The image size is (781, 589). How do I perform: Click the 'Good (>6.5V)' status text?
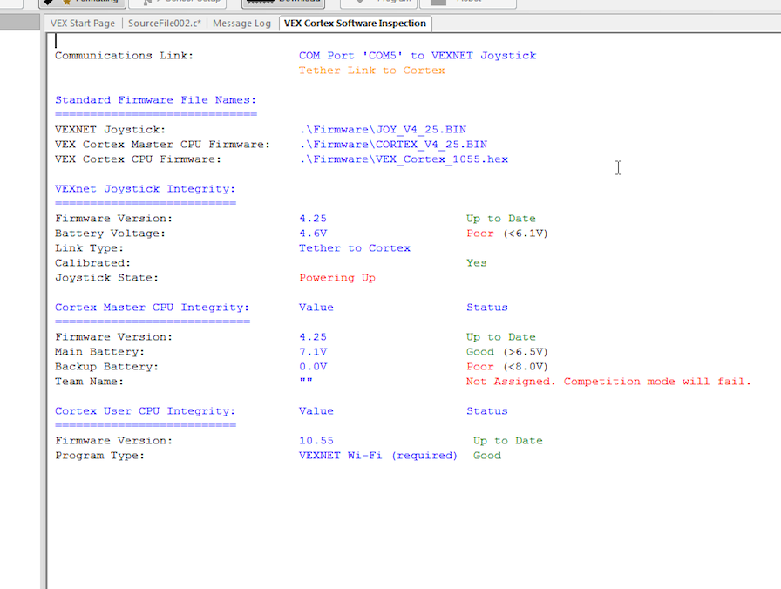[x=507, y=351]
